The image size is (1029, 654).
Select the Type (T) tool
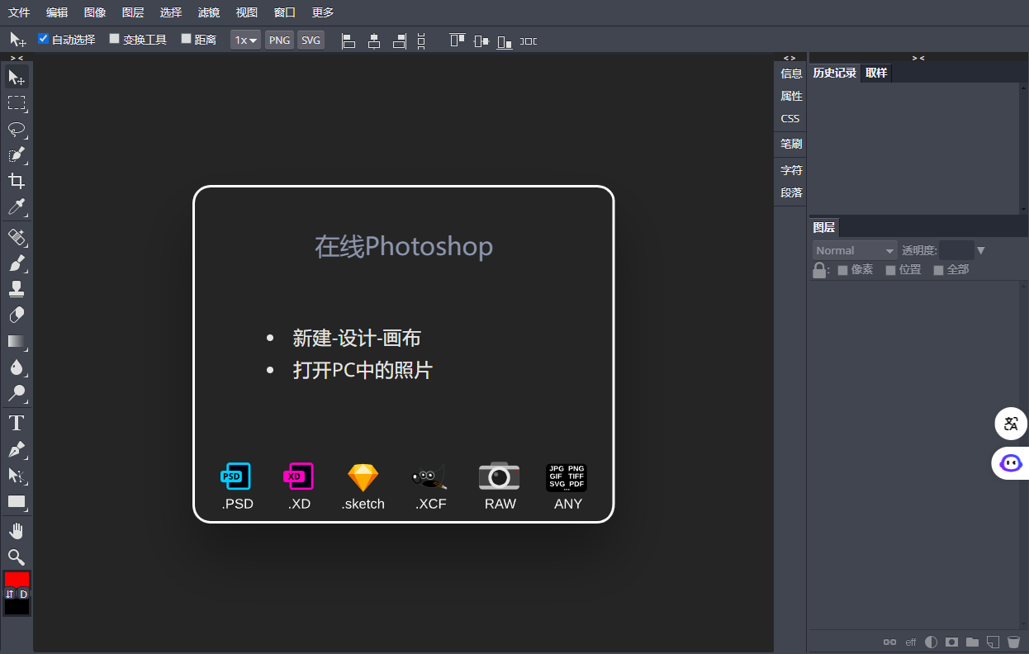coord(17,424)
